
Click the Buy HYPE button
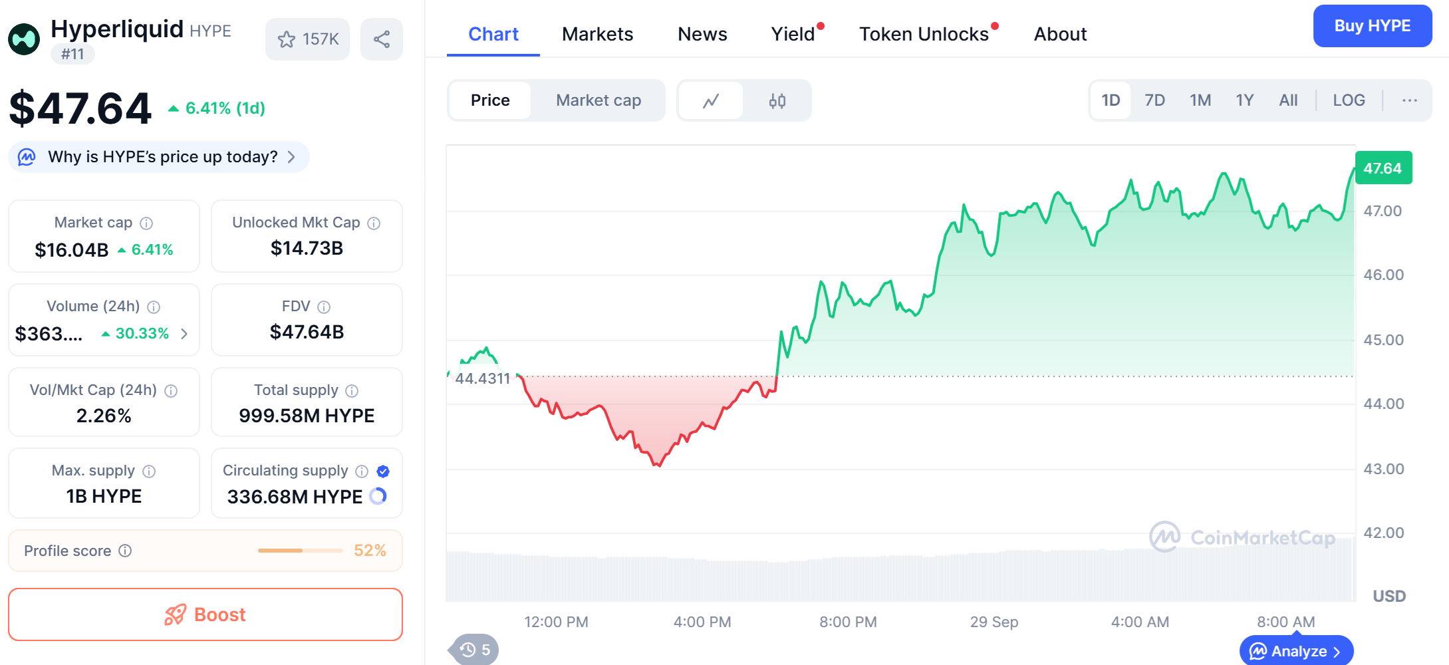(1372, 26)
